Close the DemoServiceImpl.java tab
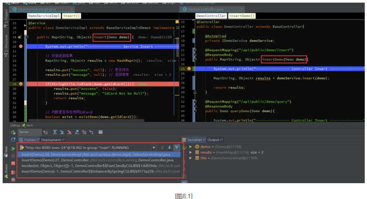The image size is (367, 199). point(72,9)
